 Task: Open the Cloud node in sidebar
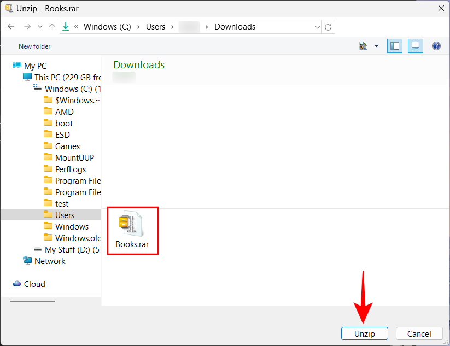click(34, 284)
